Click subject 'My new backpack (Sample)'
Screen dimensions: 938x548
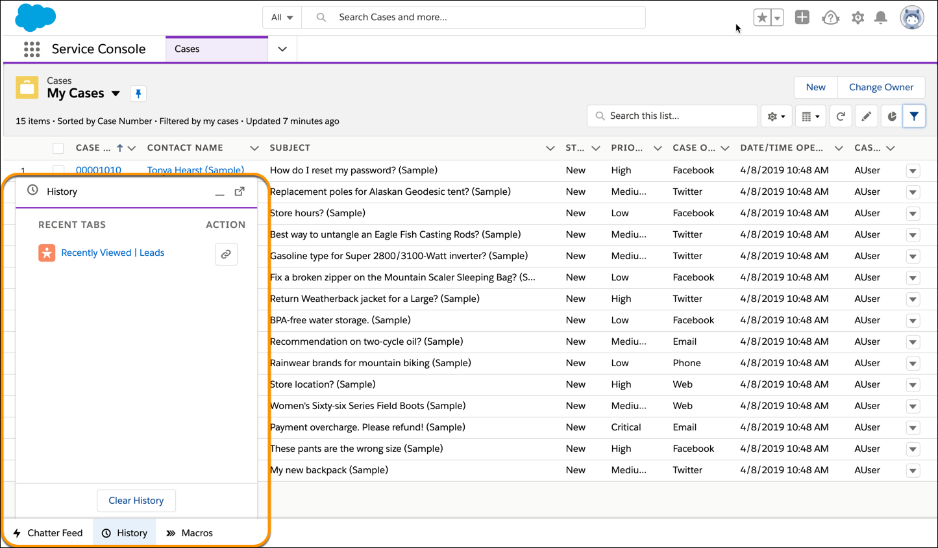329,470
